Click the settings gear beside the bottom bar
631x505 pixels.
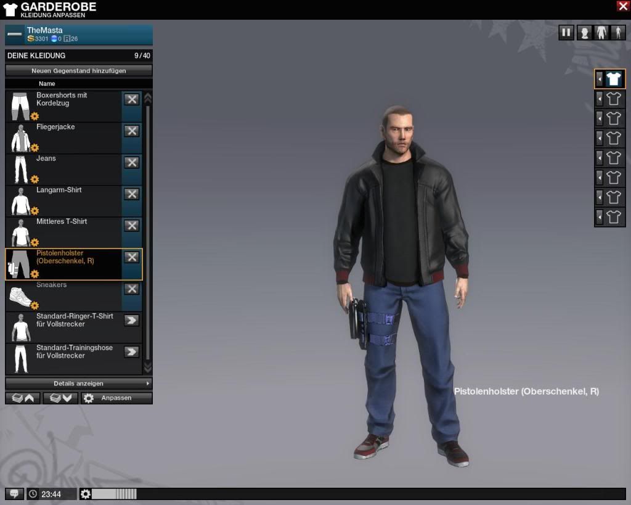[x=85, y=494]
